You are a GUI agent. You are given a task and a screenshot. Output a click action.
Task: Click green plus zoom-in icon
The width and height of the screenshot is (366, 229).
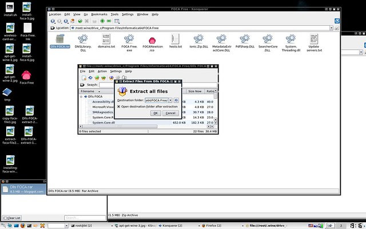(x=102, y=21)
